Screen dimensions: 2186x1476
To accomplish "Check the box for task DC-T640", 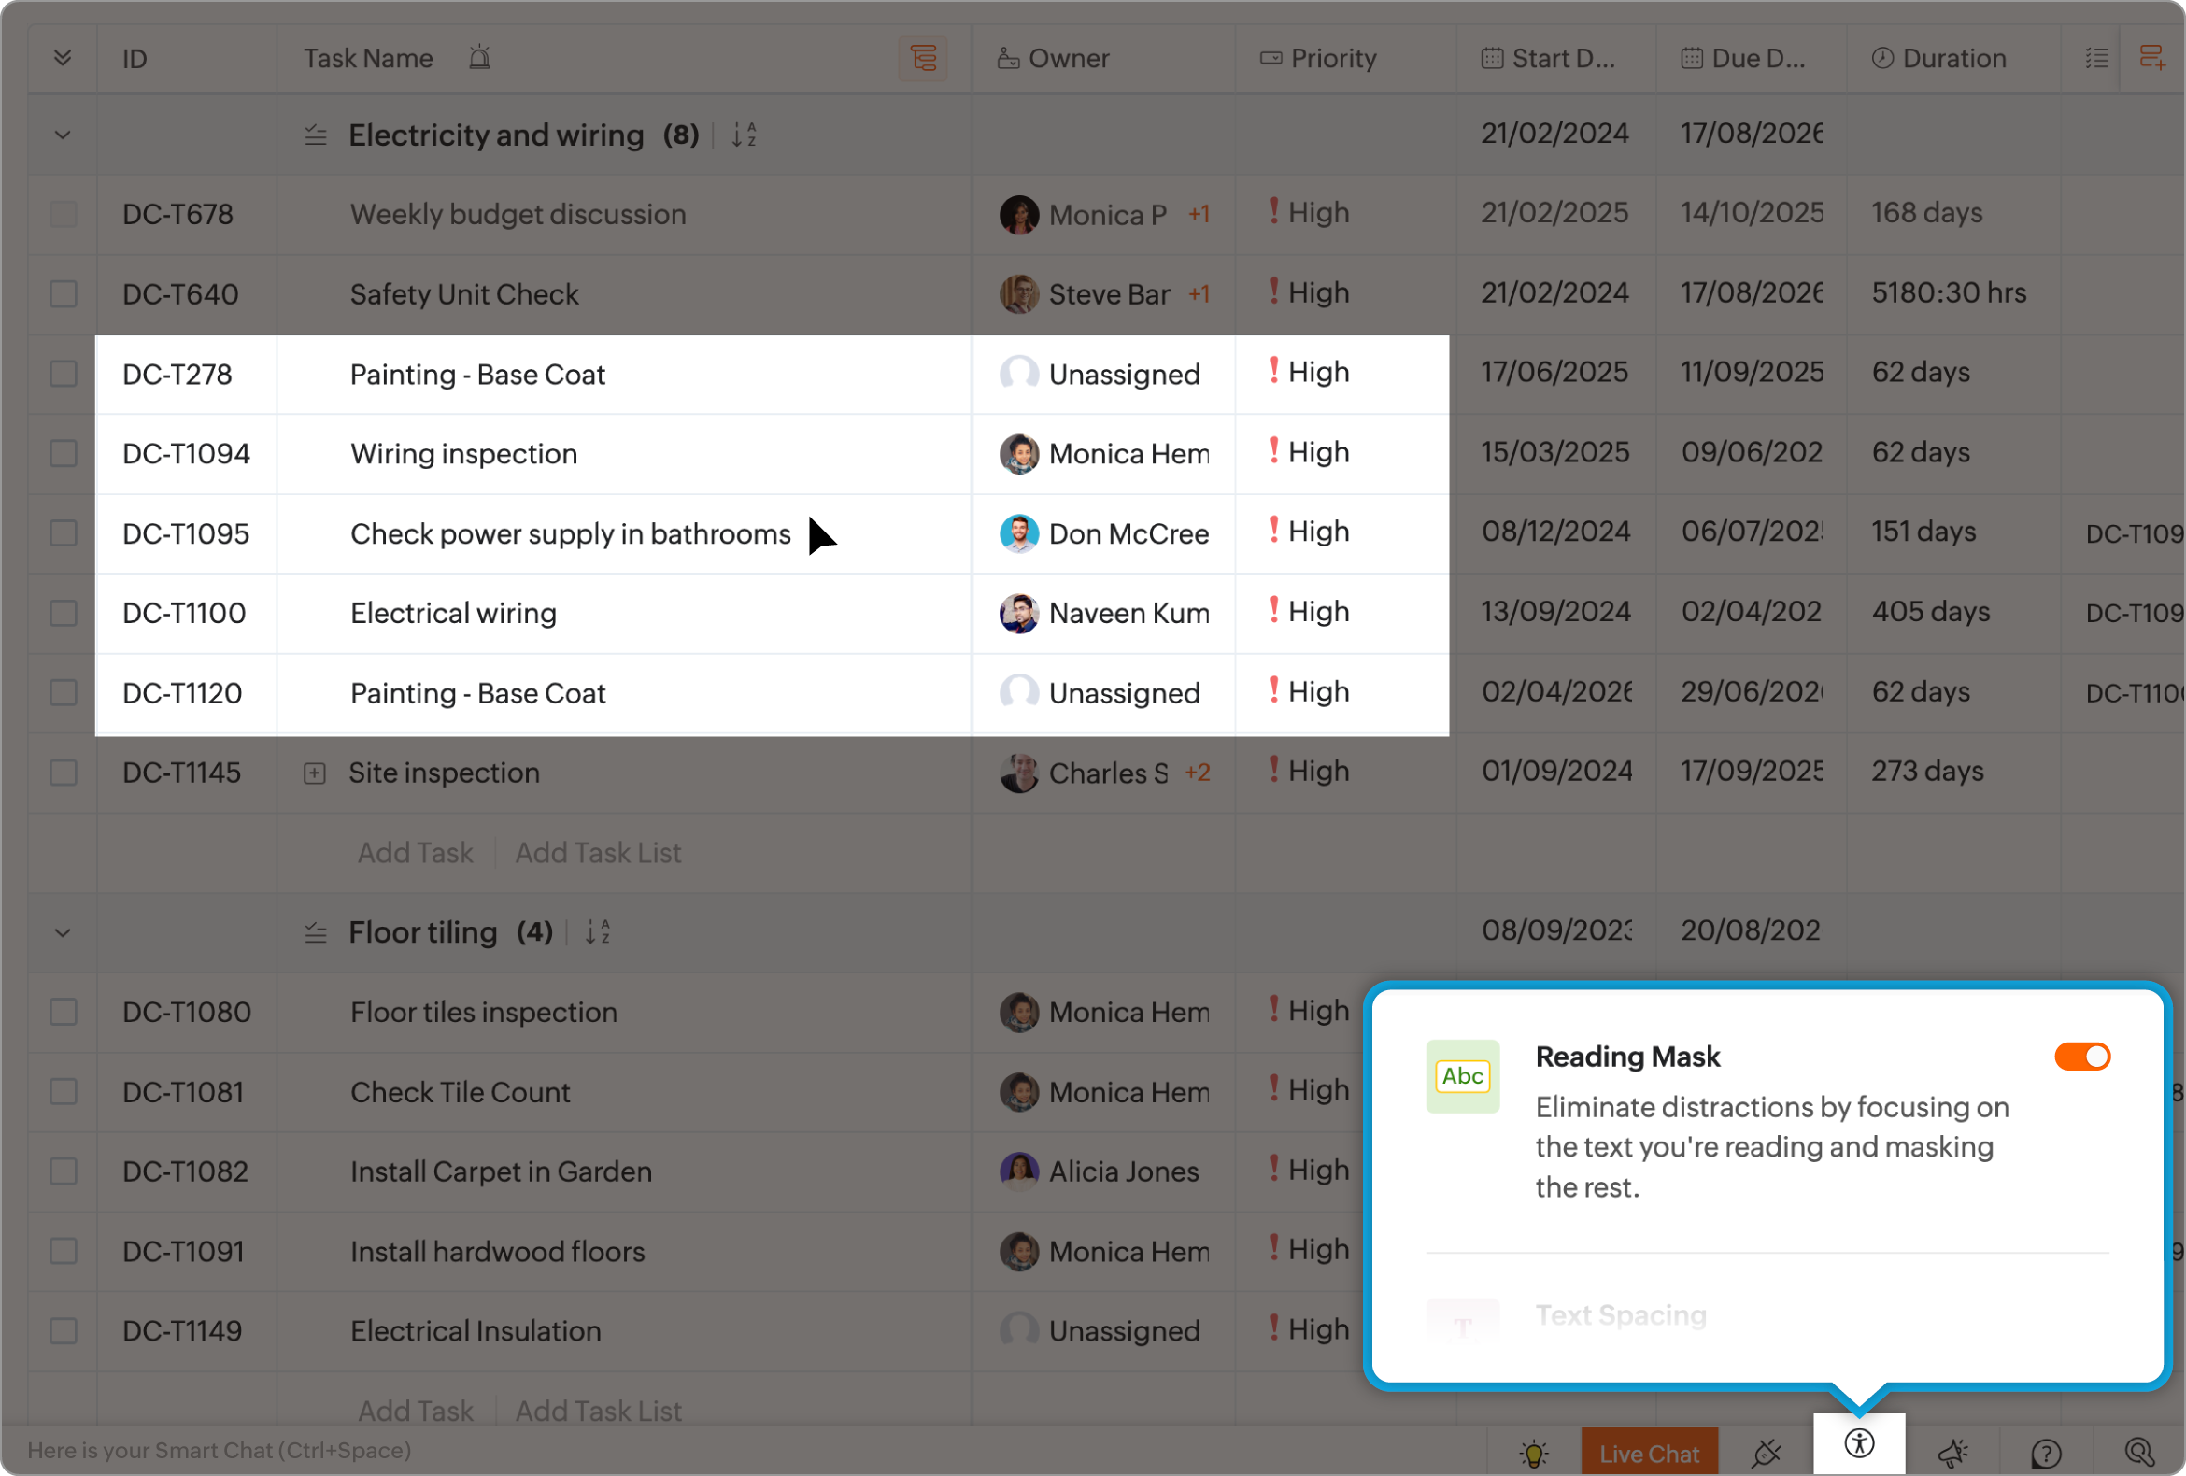I will [63, 294].
